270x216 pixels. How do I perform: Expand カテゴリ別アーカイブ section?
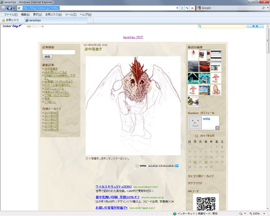coord(200,176)
